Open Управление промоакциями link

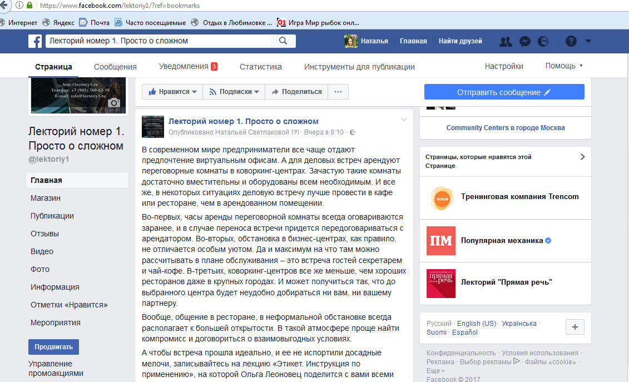tap(56, 368)
